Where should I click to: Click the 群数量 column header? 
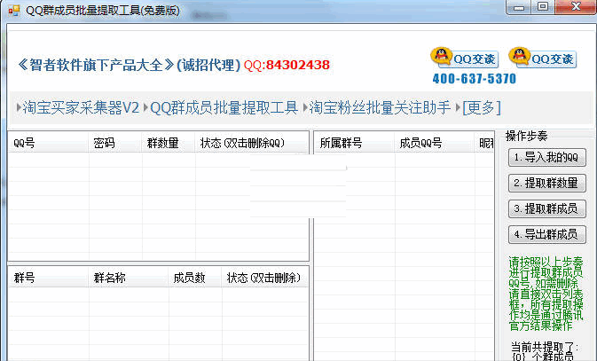(169, 143)
